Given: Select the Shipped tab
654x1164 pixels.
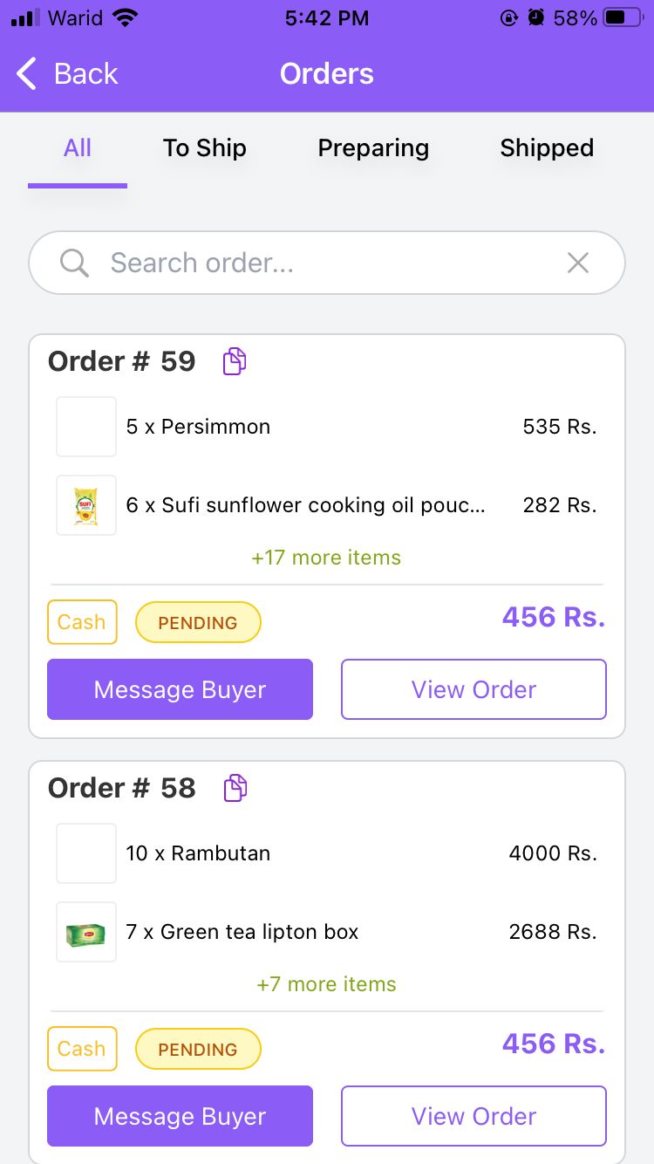Looking at the screenshot, I should 547,148.
